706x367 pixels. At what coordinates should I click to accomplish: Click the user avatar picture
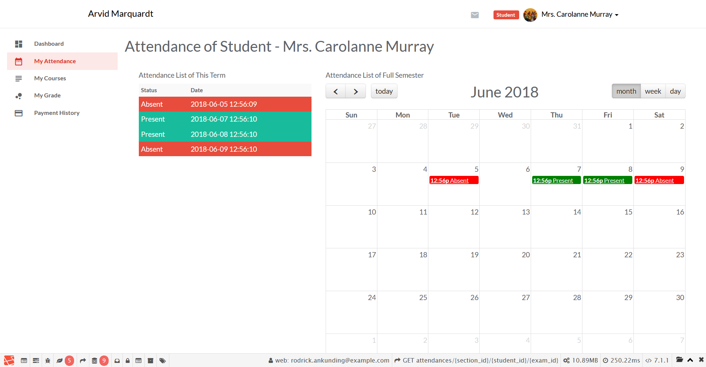[530, 15]
